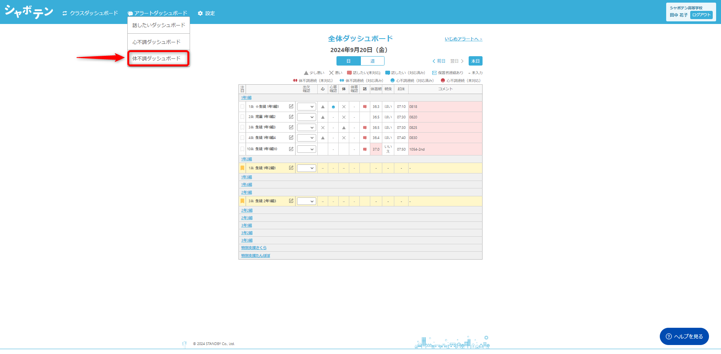This screenshot has height=354, width=721.
Task: Open the 特別支援さくら class link
Action: [254, 248]
